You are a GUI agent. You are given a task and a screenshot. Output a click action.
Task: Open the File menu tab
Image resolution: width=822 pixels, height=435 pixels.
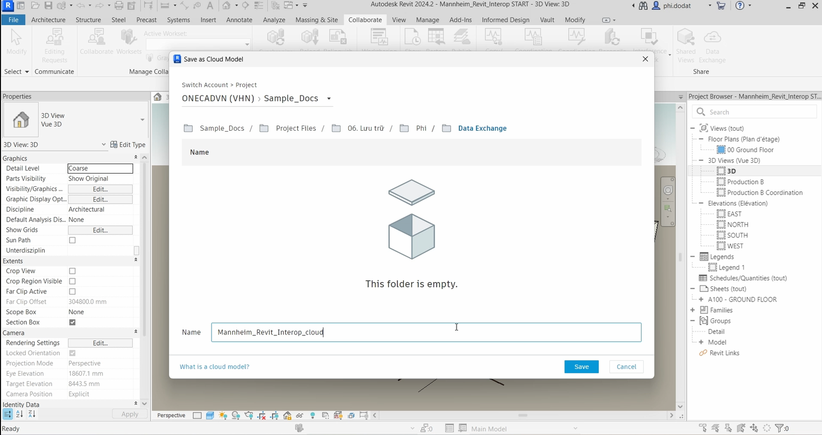point(13,20)
